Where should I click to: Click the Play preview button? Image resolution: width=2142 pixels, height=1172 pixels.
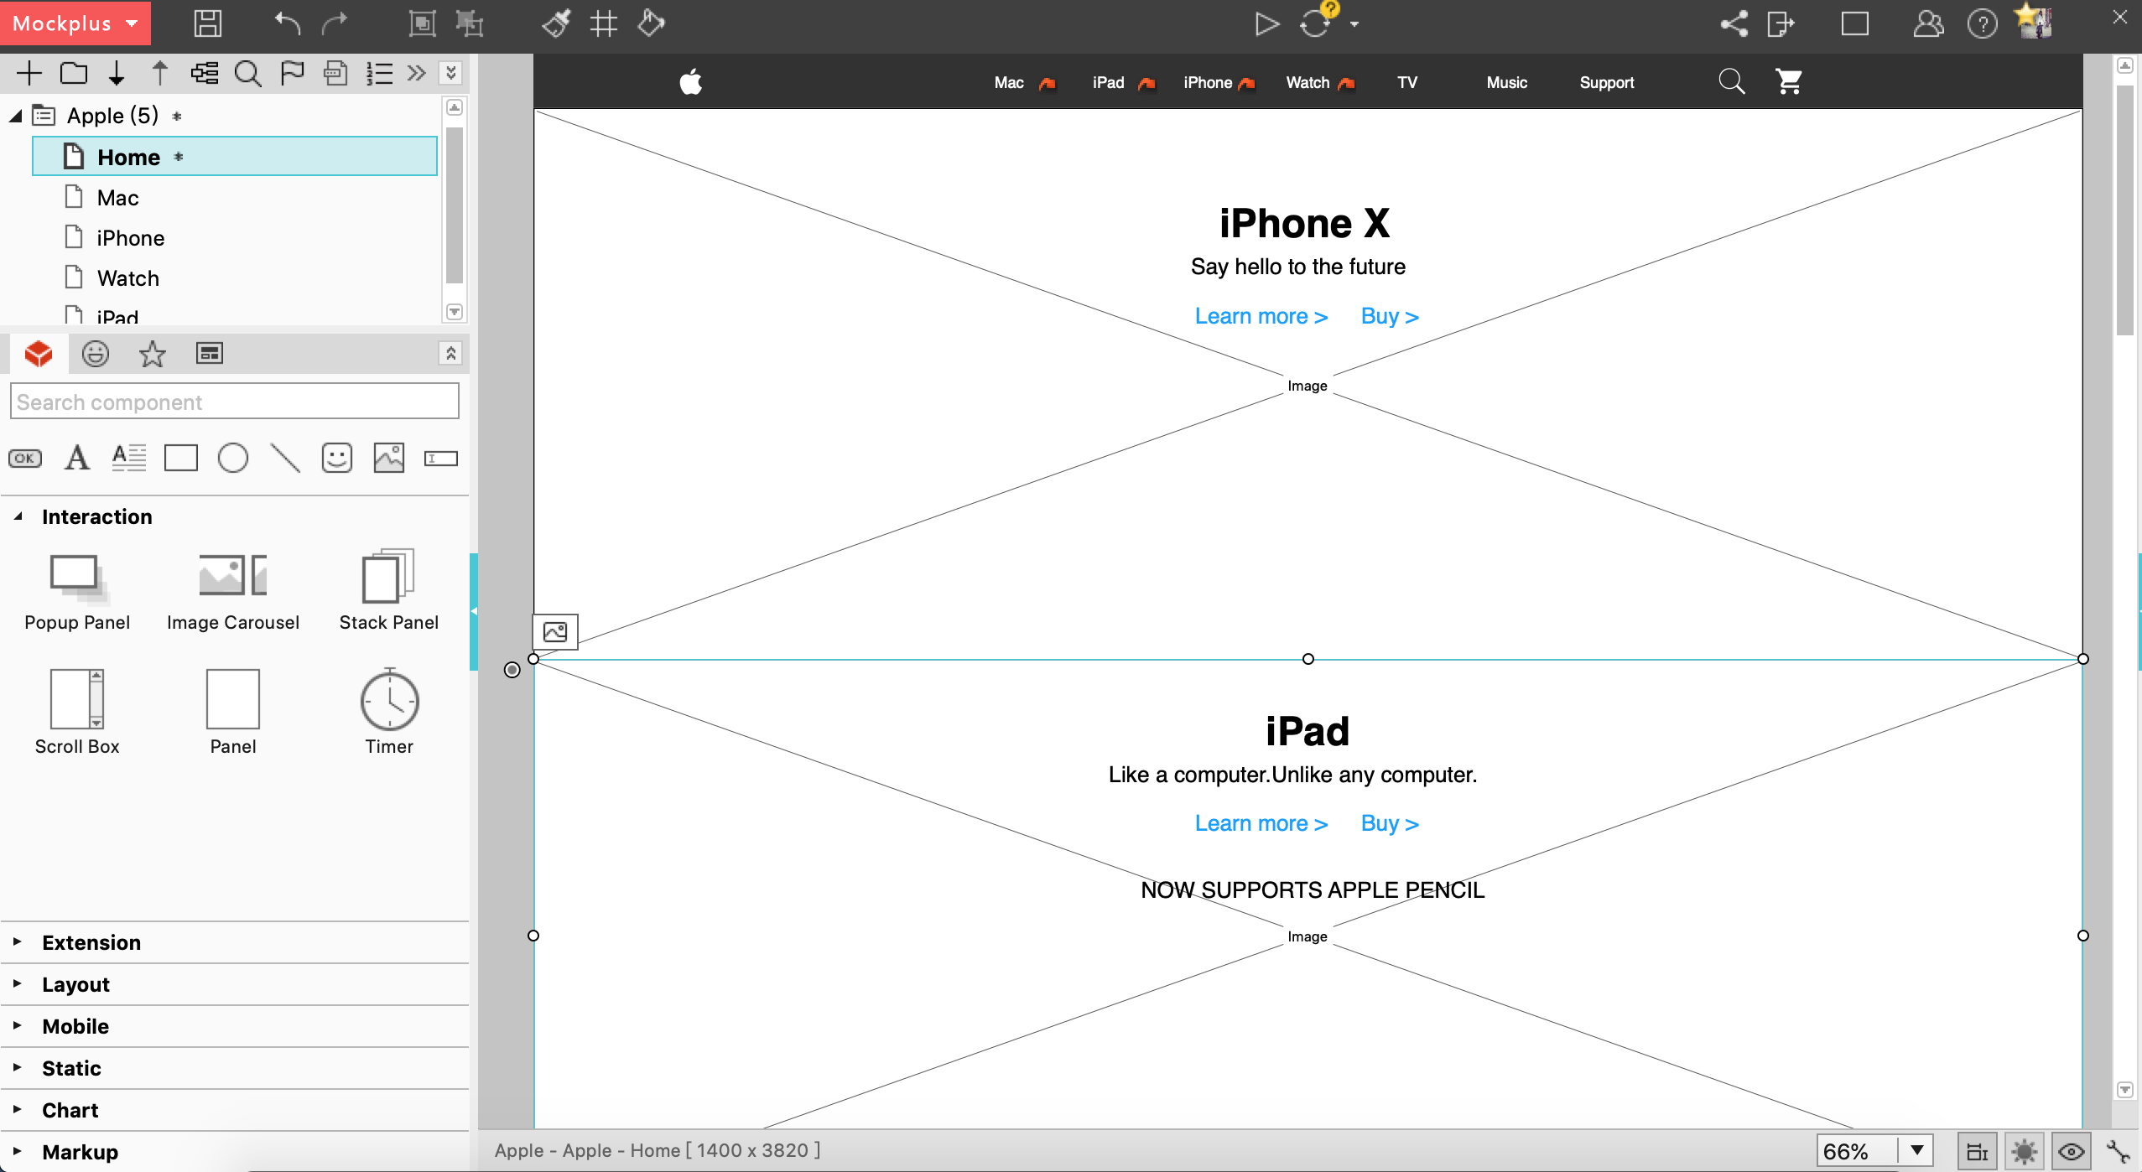click(x=1266, y=23)
